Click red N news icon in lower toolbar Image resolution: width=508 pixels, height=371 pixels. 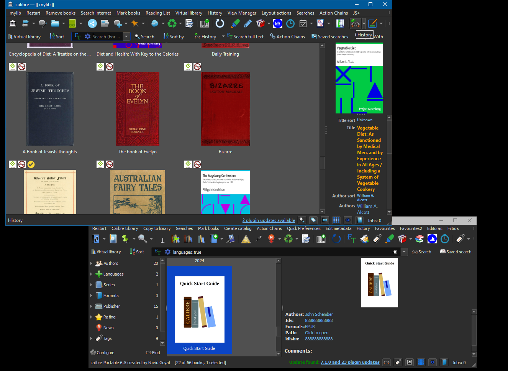271,239
